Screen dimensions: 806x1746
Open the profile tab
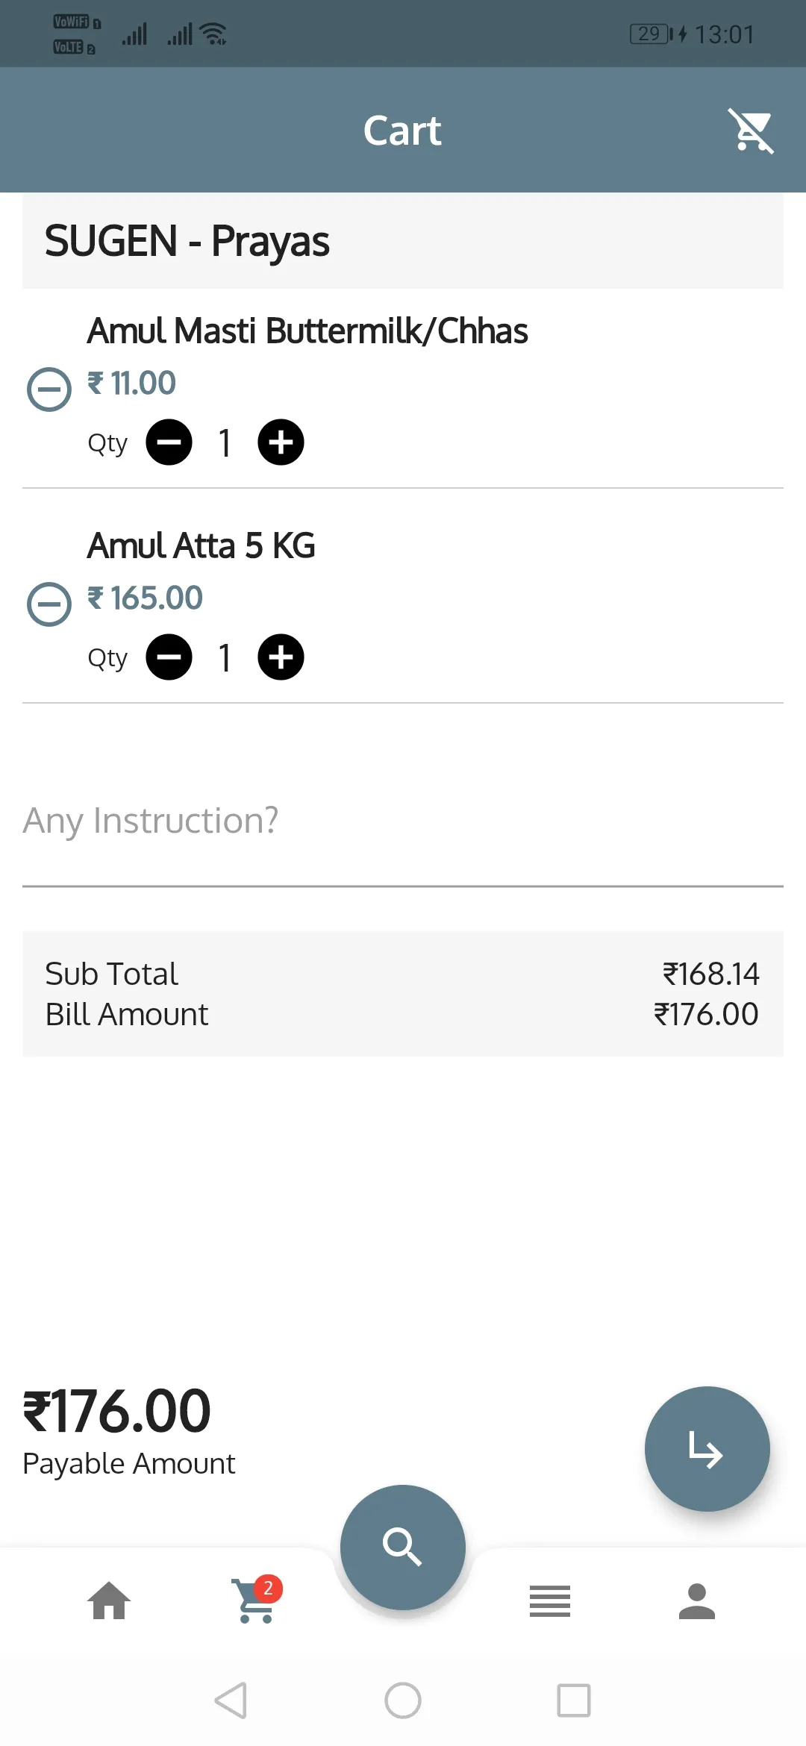click(x=697, y=1601)
